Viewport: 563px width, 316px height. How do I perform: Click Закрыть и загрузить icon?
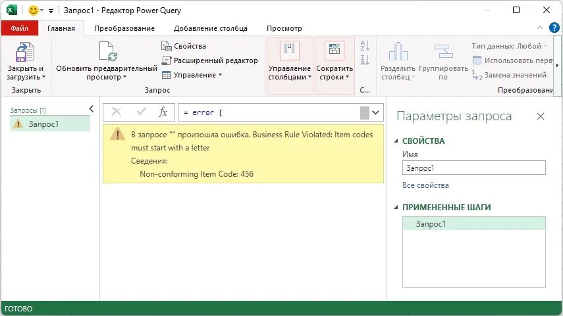(25, 52)
